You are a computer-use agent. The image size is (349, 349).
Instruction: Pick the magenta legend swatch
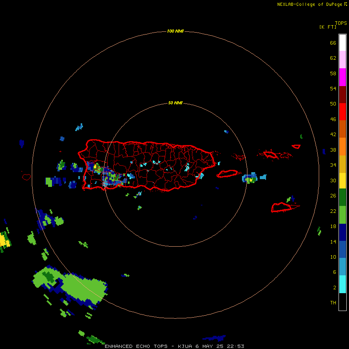(342, 77)
